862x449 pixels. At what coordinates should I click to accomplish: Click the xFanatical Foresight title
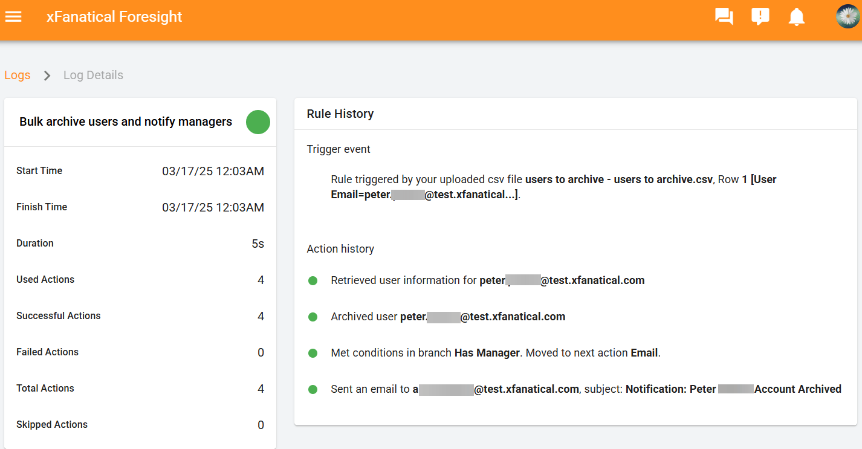pos(114,17)
